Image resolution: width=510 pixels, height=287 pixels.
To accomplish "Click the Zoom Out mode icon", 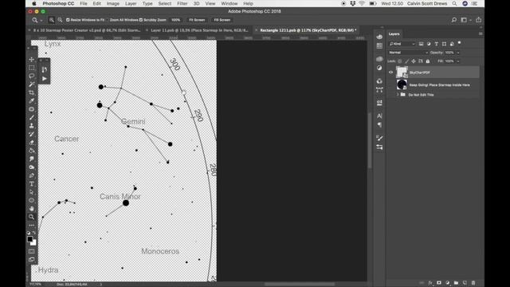I will [61, 20].
